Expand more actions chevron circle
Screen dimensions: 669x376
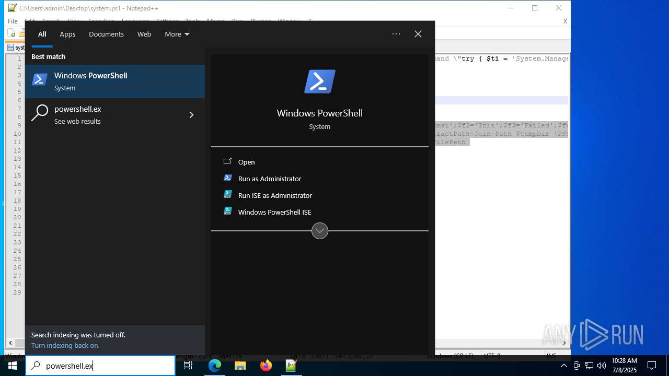(320, 230)
